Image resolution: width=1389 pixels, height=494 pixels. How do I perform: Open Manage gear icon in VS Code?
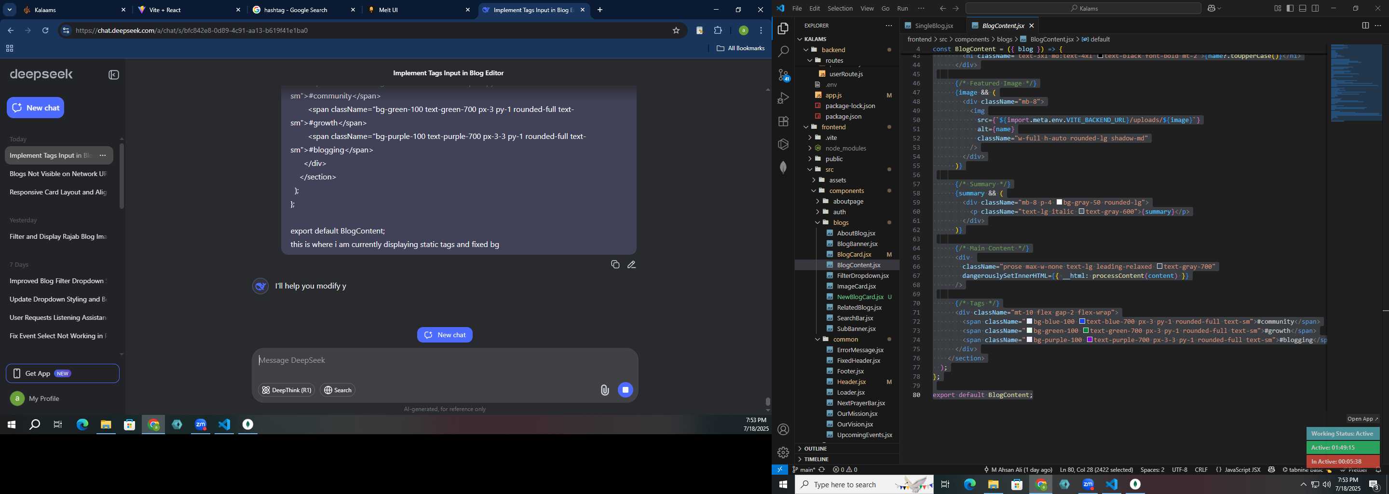pyautogui.click(x=783, y=453)
